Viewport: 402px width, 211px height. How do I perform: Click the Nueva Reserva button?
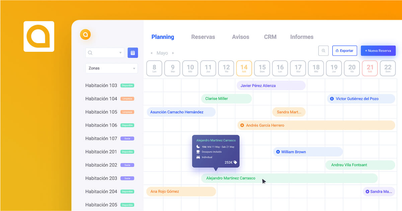(378, 50)
